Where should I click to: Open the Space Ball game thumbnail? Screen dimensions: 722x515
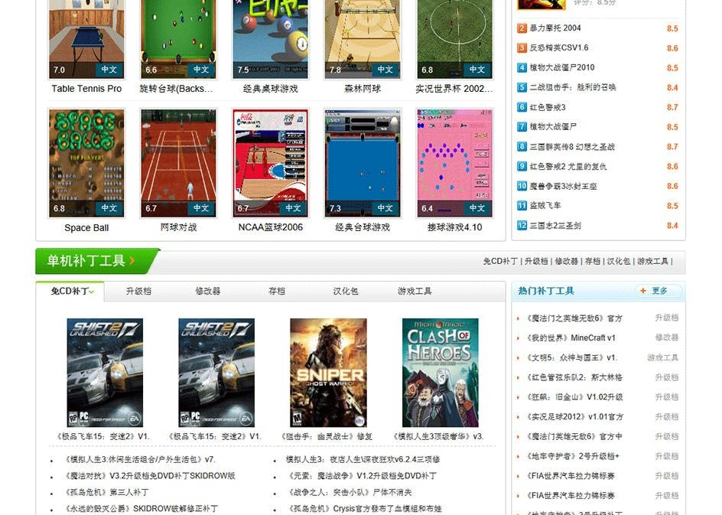(x=86, y=163)
